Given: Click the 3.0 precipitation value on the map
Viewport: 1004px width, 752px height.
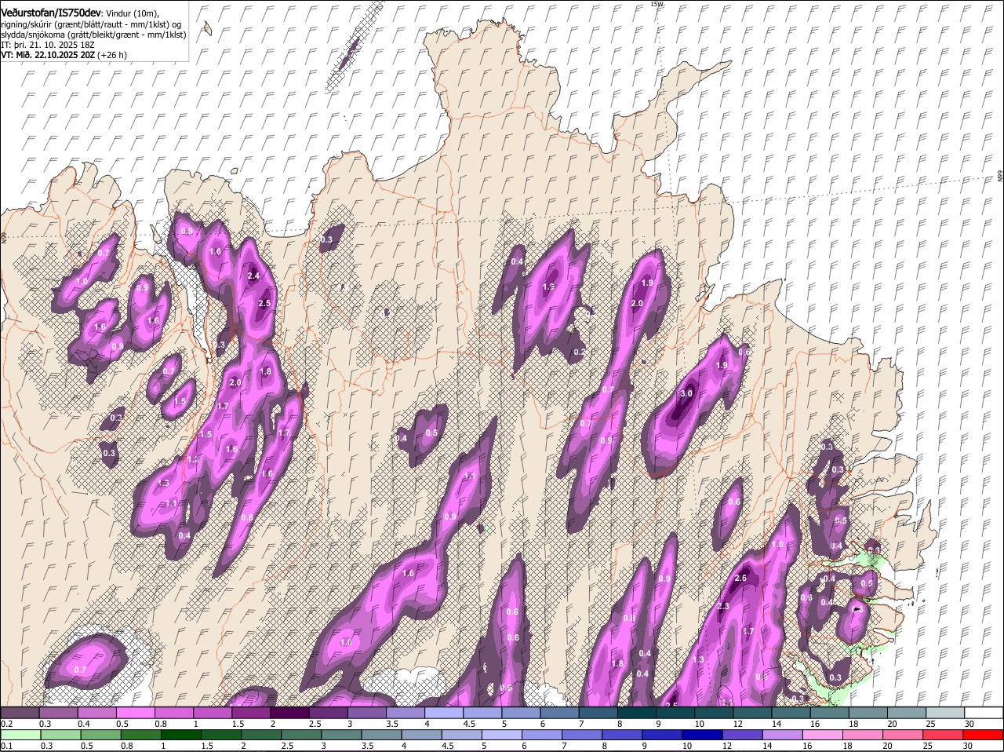Looking at the screenshot, I should coord(686,393).
